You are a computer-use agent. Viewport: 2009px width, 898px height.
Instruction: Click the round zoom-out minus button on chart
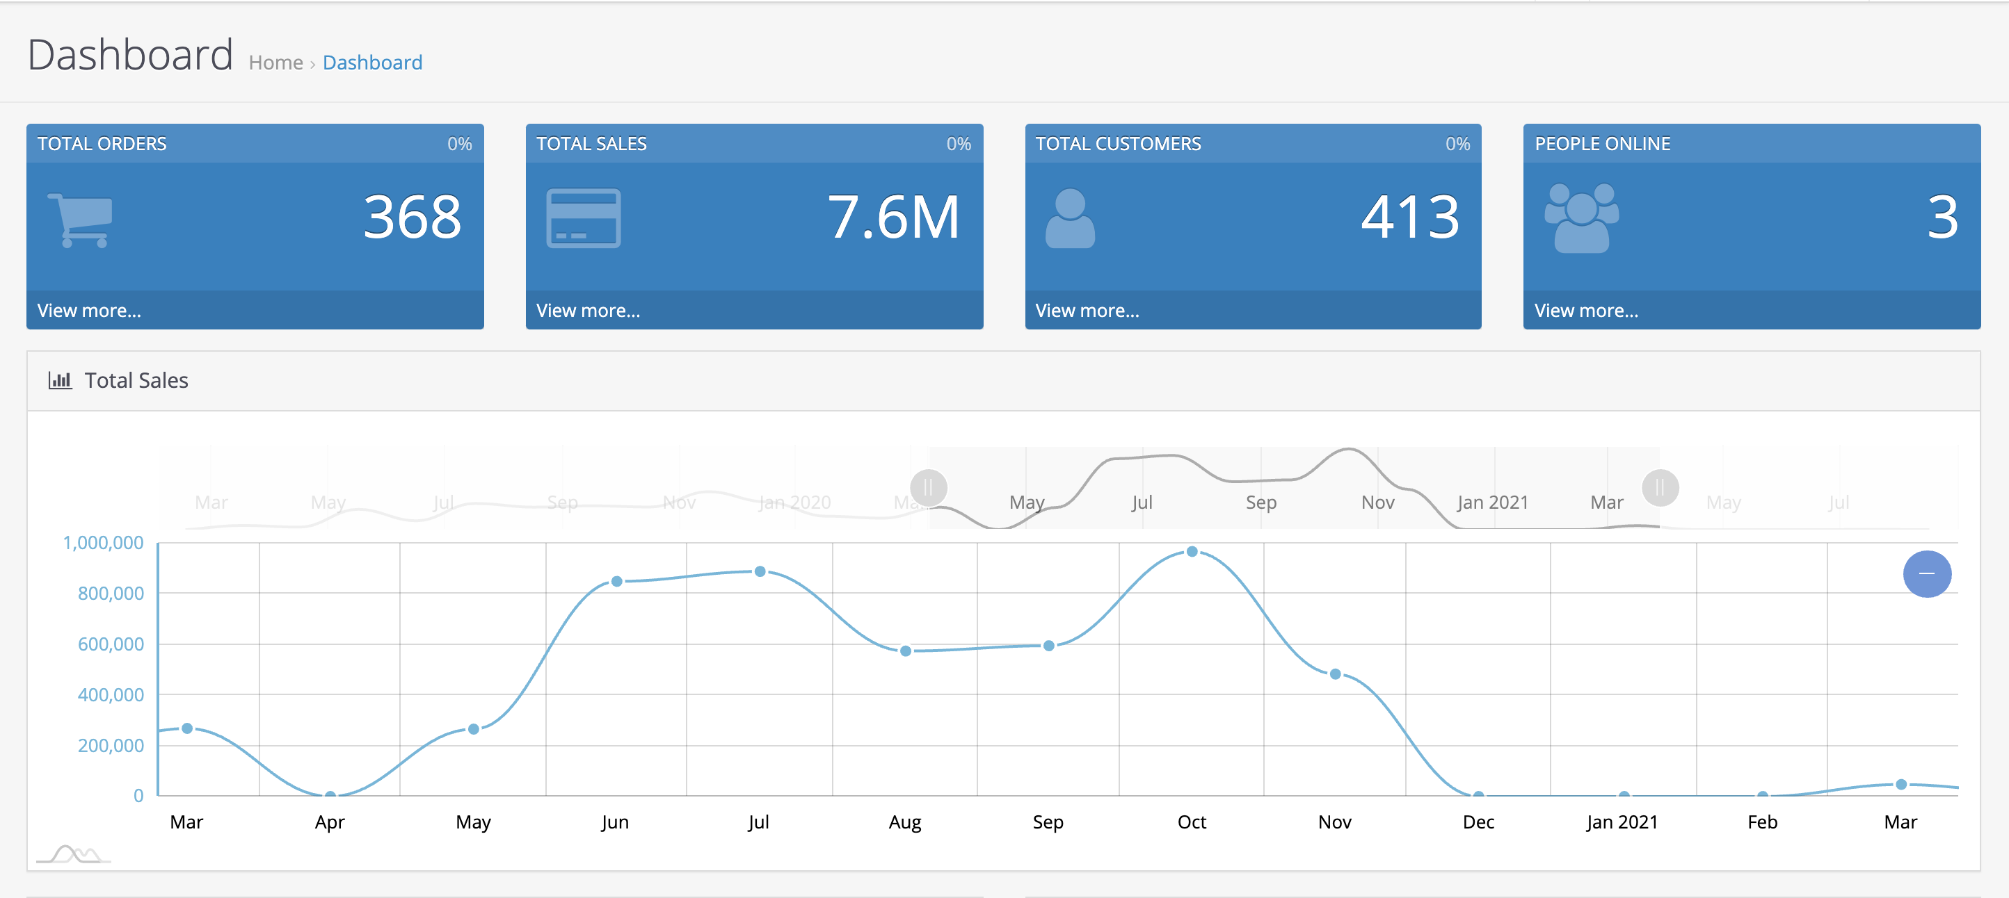pos(1926,573)
